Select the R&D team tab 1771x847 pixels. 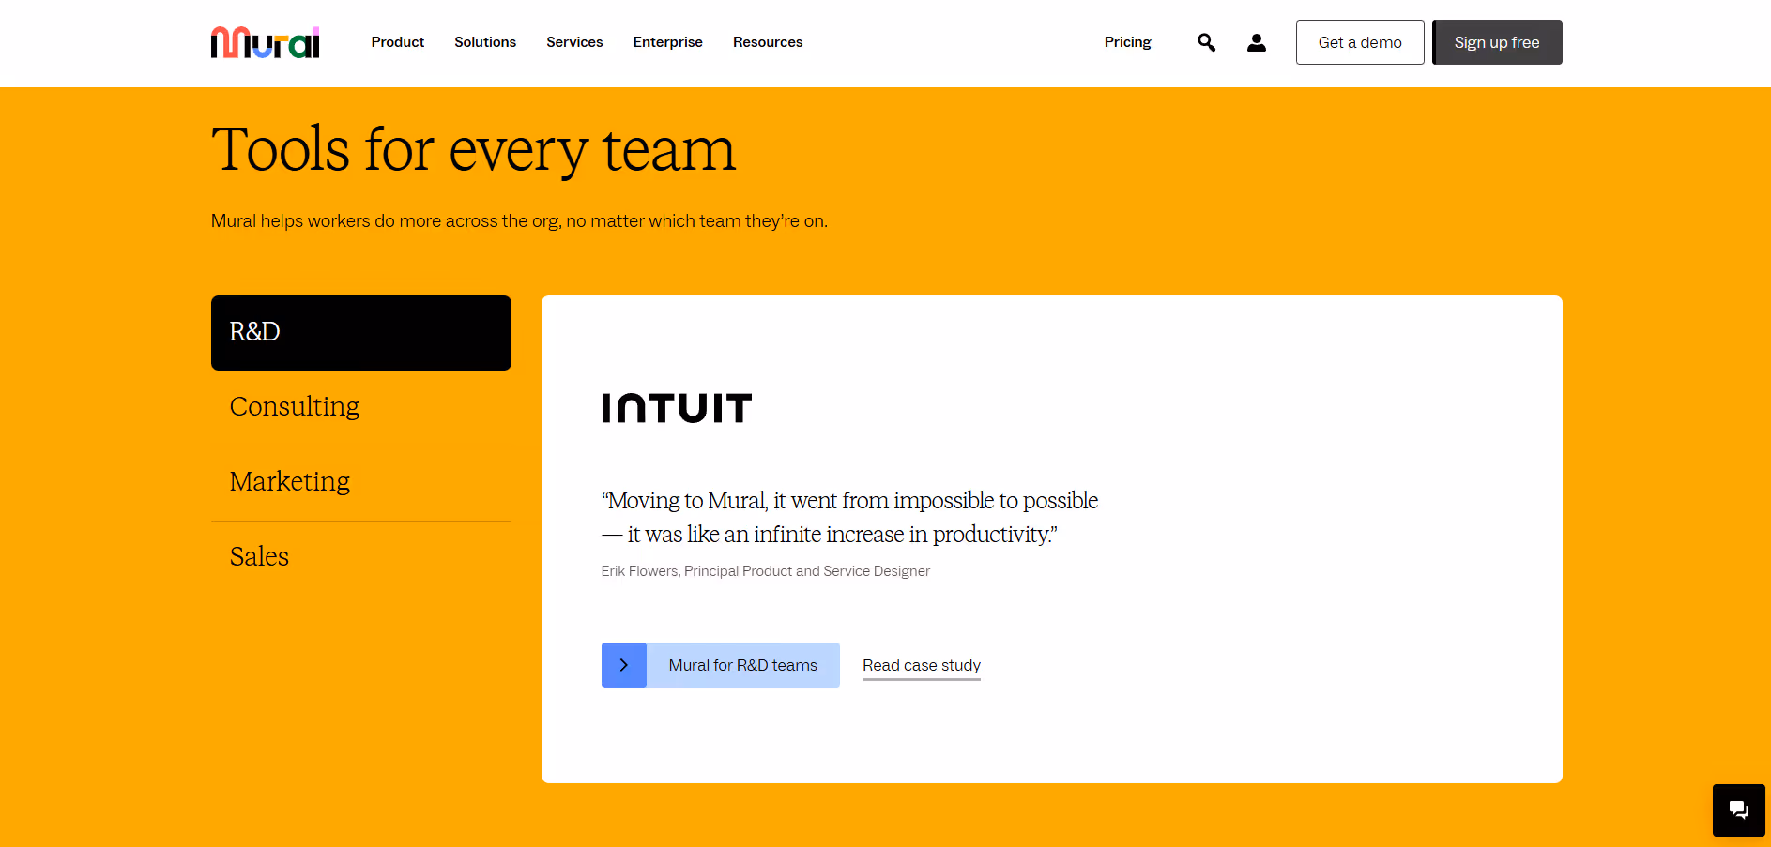[x=361, y=333]
